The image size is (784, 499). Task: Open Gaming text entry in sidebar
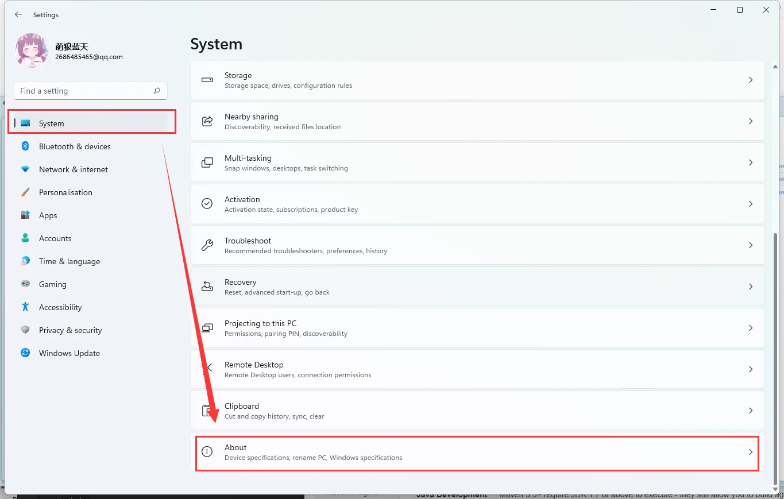[53, 284]
